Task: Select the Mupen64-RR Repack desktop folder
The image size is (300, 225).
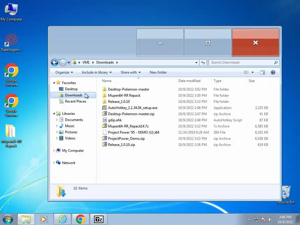Action: (11, 135)
